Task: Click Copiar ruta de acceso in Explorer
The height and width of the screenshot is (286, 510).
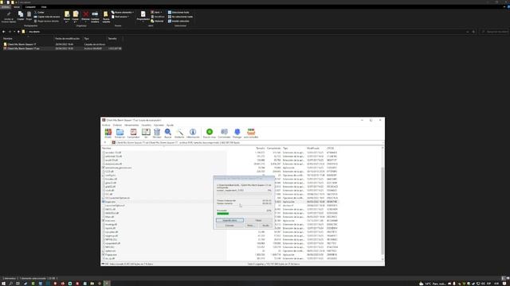Action: (47, 17)
